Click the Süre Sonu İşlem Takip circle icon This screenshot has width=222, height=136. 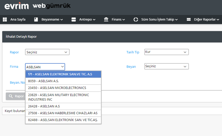pyautogui.click(x=136, y=19)
